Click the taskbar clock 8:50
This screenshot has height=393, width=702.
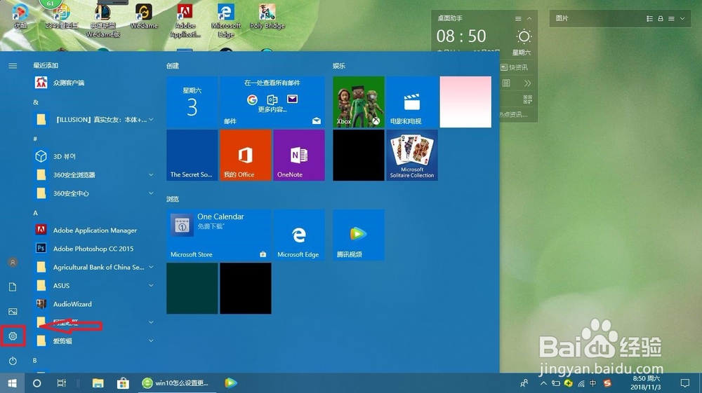click(646, 382)
